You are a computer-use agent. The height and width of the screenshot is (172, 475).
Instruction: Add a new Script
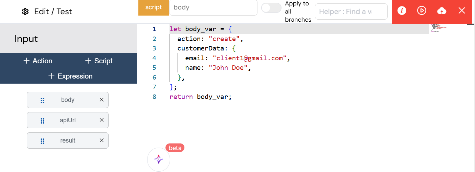(x=99, y=61)
